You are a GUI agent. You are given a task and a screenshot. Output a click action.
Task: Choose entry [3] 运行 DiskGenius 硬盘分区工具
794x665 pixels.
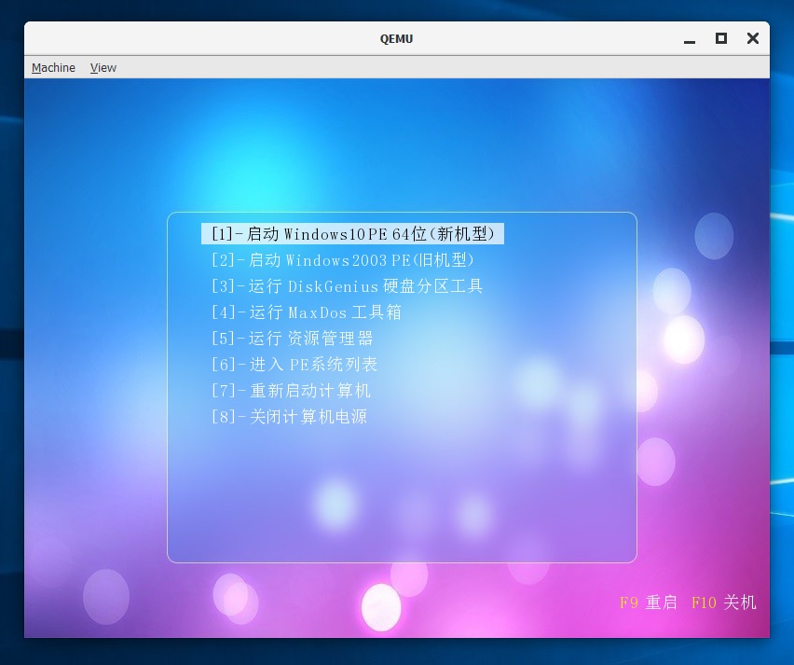tap(348, 286)
